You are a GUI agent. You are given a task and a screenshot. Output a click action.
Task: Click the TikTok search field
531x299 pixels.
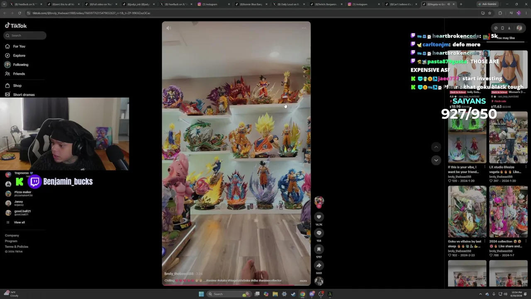pos(24,35)
